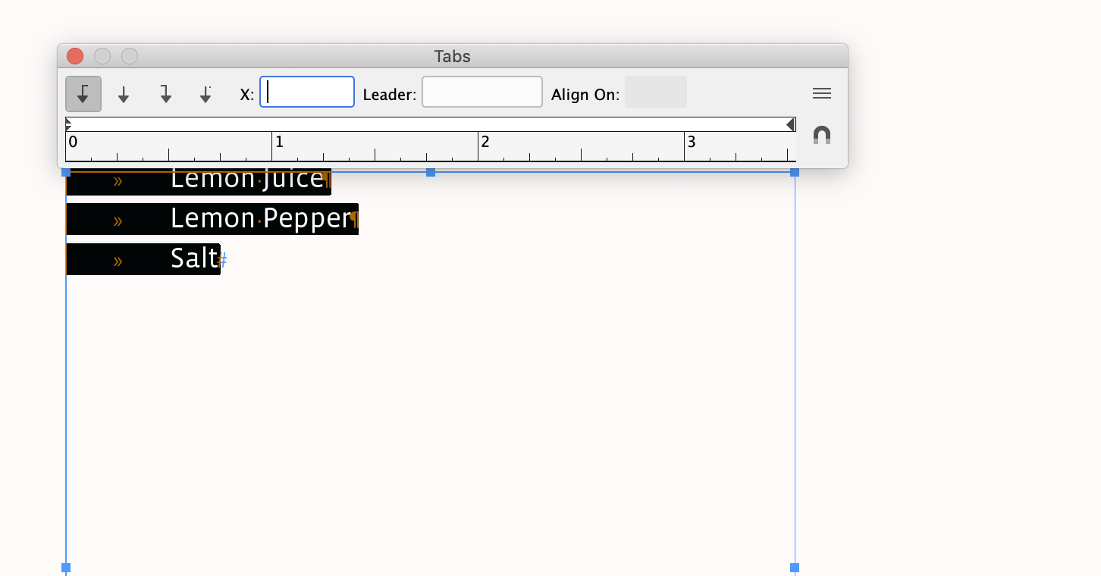Click the Align On field
The width and height of the screenshot is (1101, 576).
[x=655, y=92]
